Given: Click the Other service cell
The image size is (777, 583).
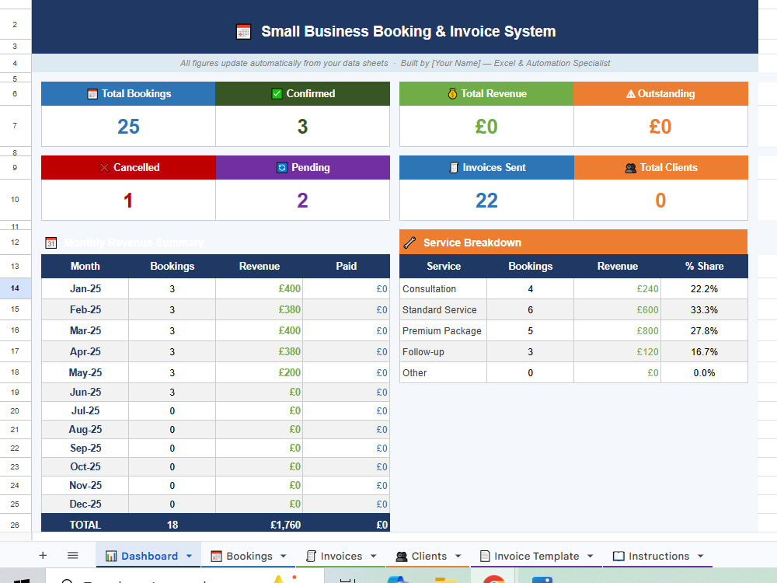Looking at the screenshot, I should [443, 372].
